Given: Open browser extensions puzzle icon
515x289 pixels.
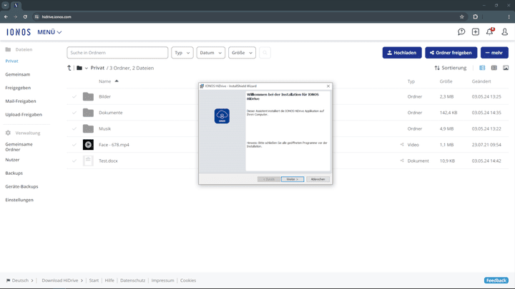Looking at the screenshot, I should point(475,16).
